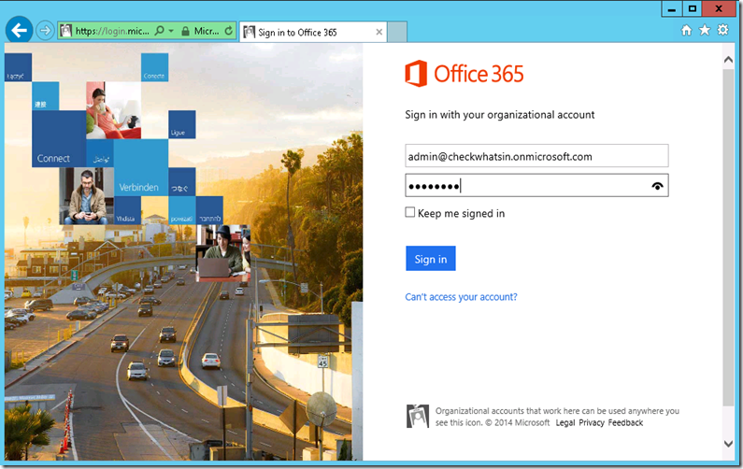Open the Legal link in footer
This screenshot has height=469, width=743.
coord(564,422)
